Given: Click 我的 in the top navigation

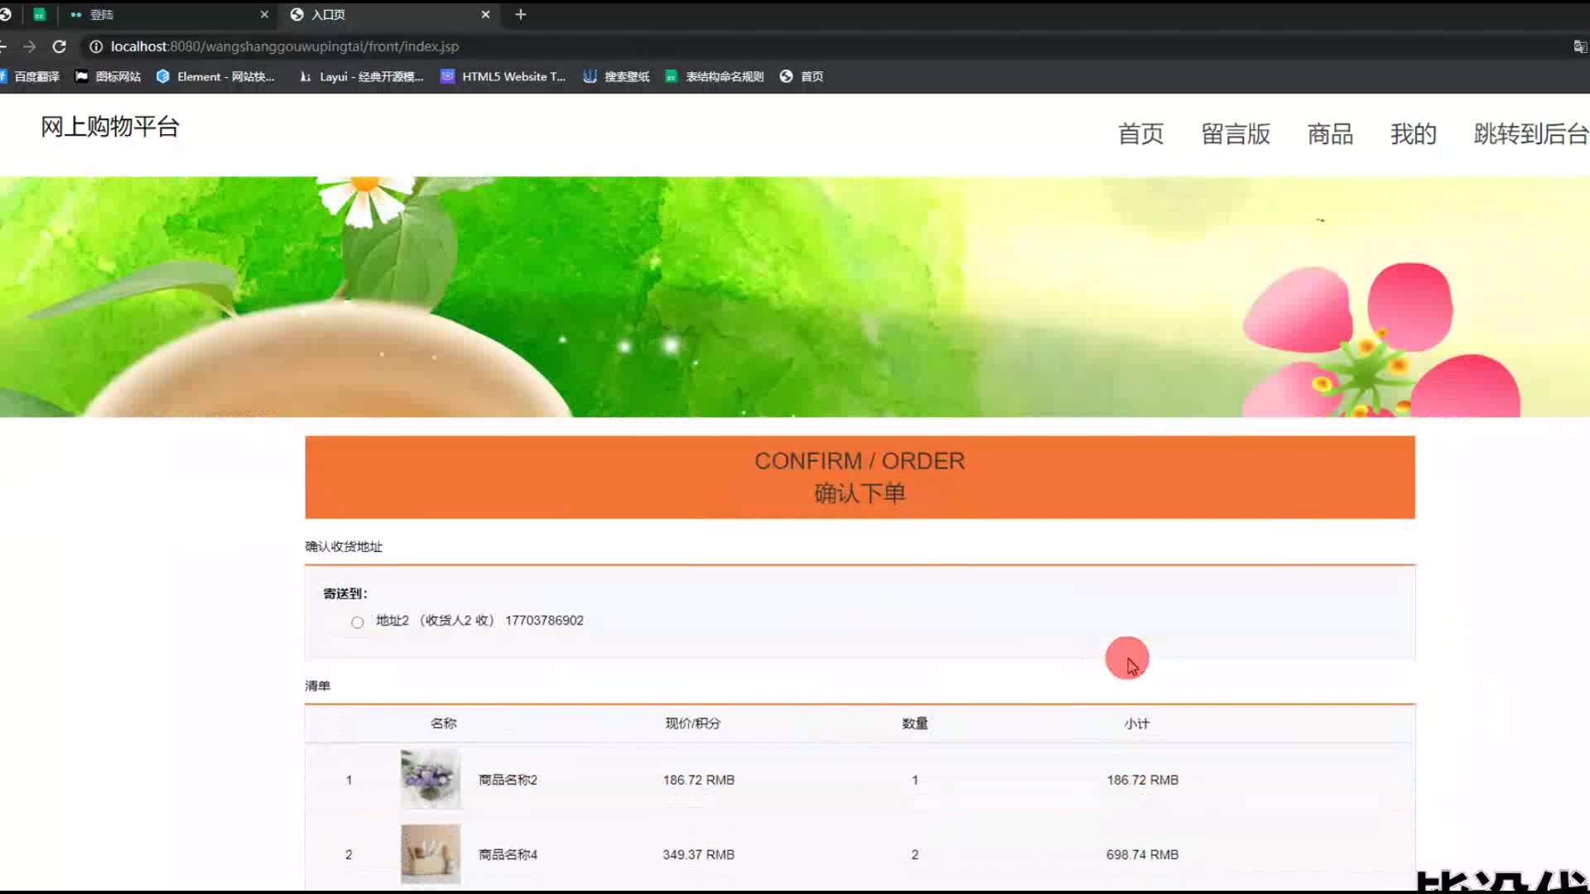Looking at the screenshot, I should point(1413,133).
